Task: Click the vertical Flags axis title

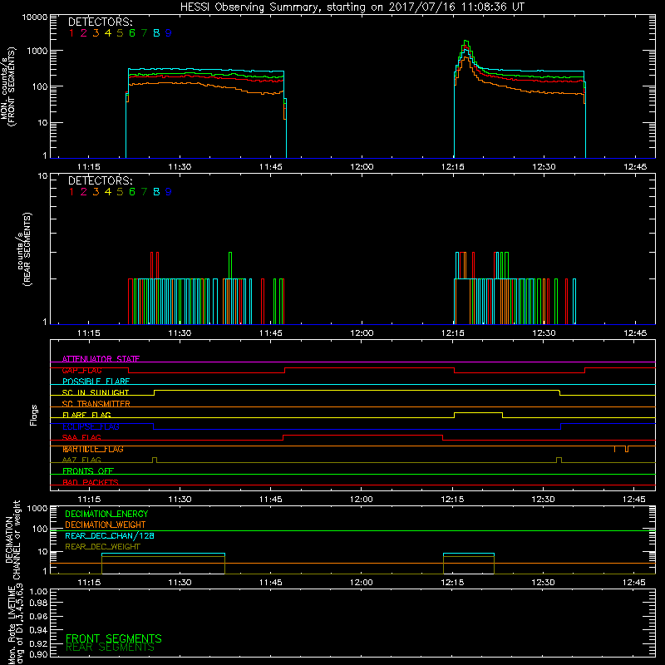Action: tap(34, 415)
